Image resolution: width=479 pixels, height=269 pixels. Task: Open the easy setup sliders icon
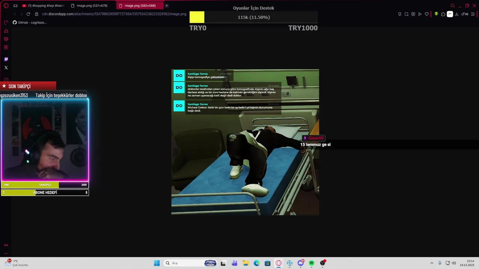coord(473,14)
